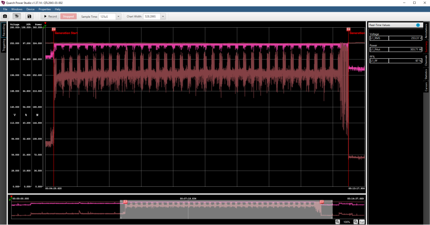The width and height of the screenshot is (430, 225).
Task: Click the L1_PF channel label
Action: point(379,60)
